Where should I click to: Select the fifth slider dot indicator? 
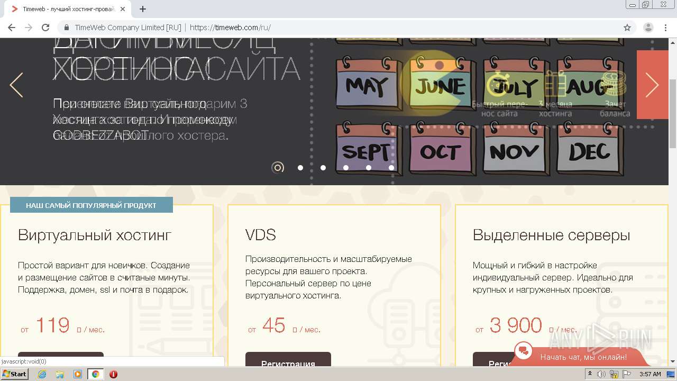pos(369,168)
